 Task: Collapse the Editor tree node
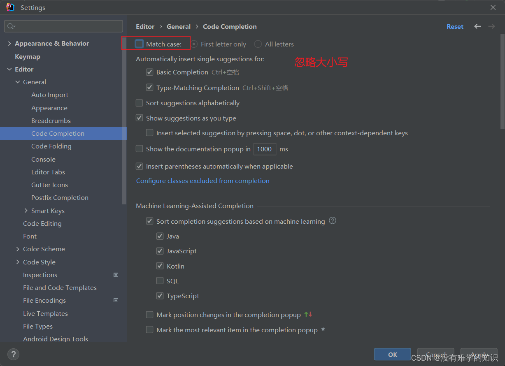(9, 69)
